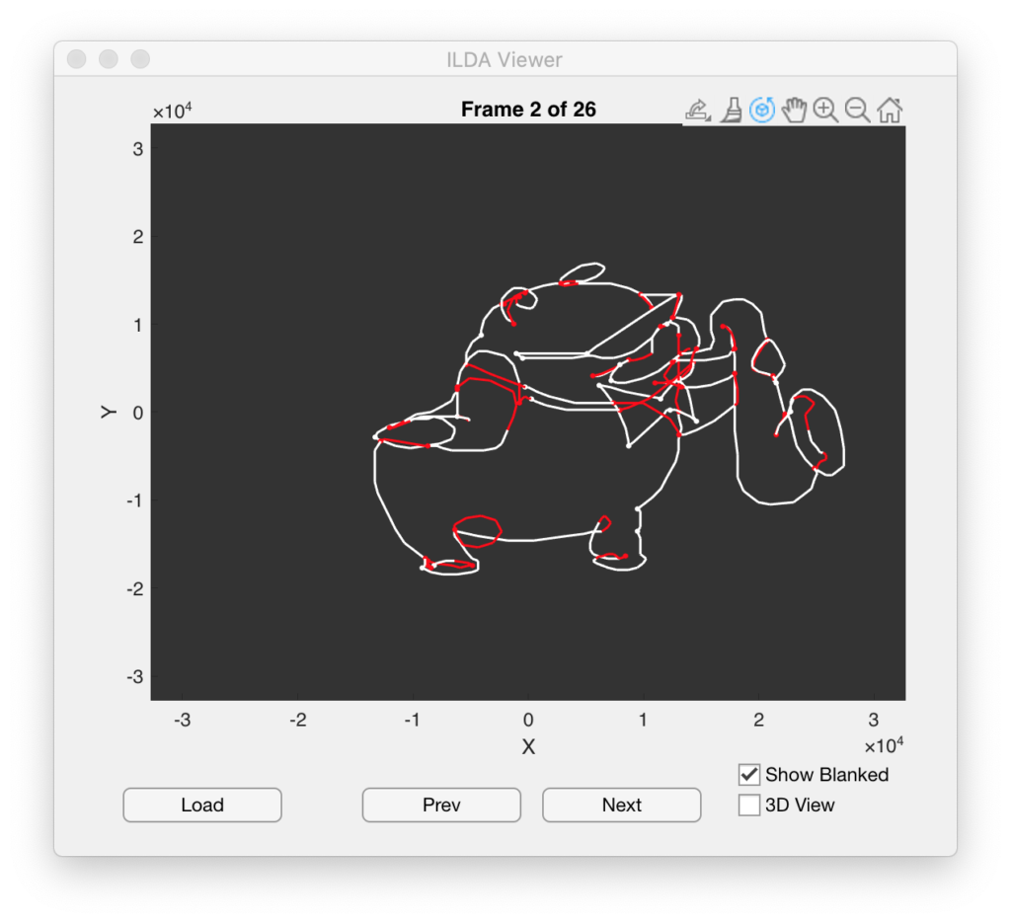The height and width of the screenshot is (923, 1011).
Task: Advance to next frame with Next
Action: (621, 806)
